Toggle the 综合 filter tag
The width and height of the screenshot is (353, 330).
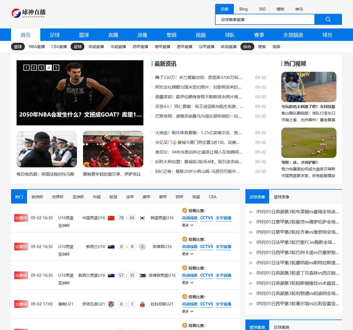pos(247,46)
